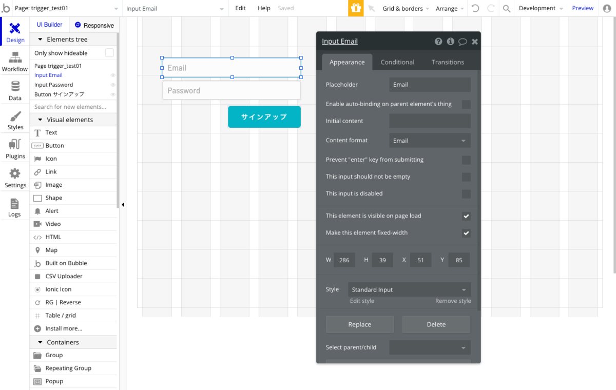This screenshot has height=390, width=616.
Task: Collapse the left elements panel arrow
Action: (x=123, y=205)
